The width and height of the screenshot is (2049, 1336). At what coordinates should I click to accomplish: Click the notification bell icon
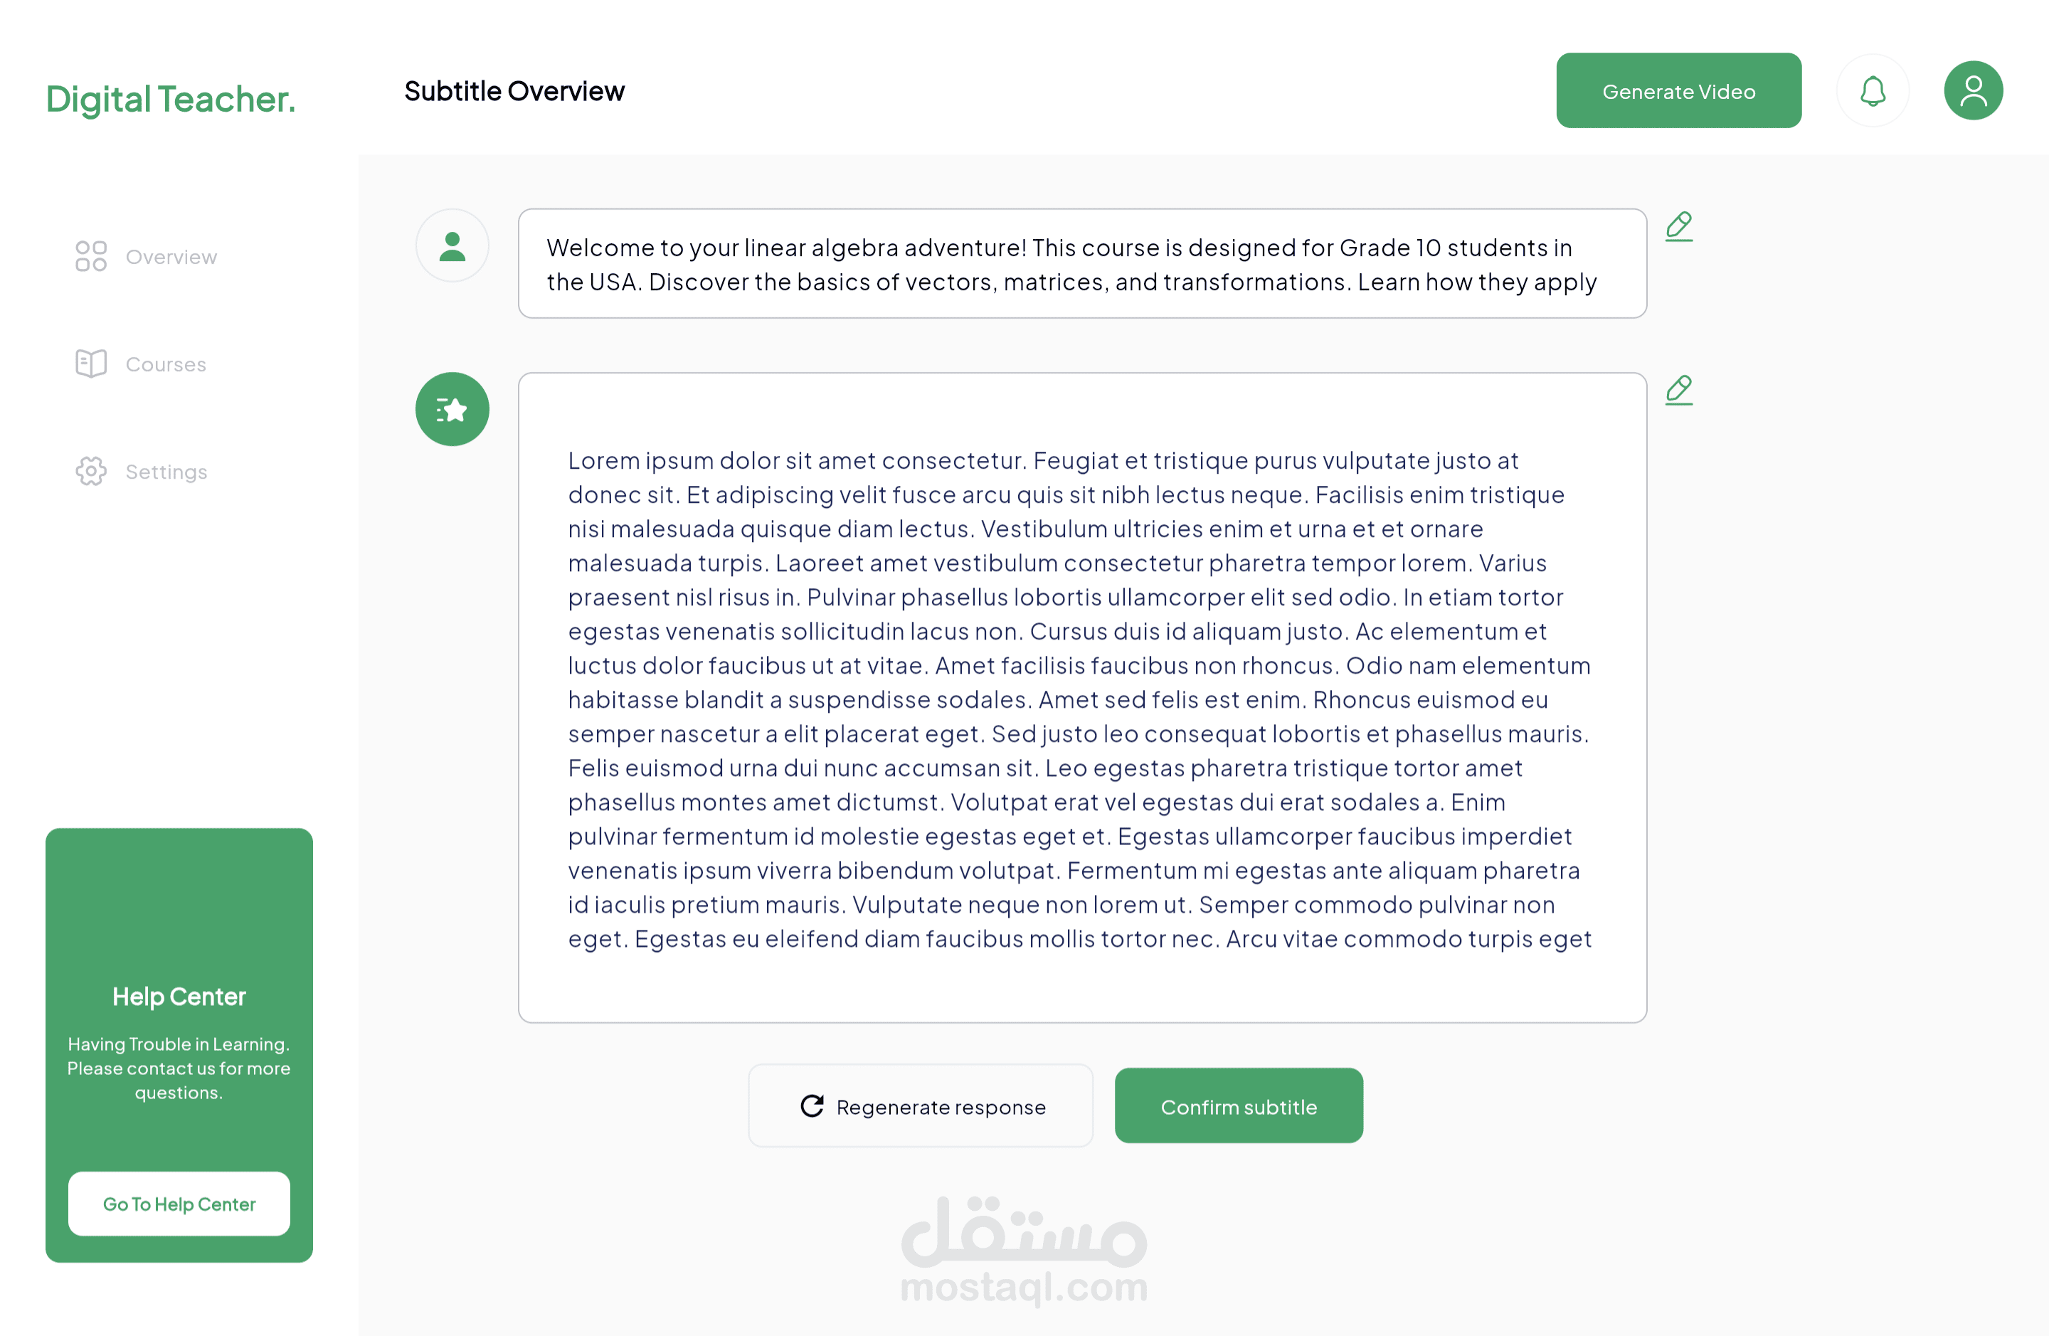(1873, 91)
